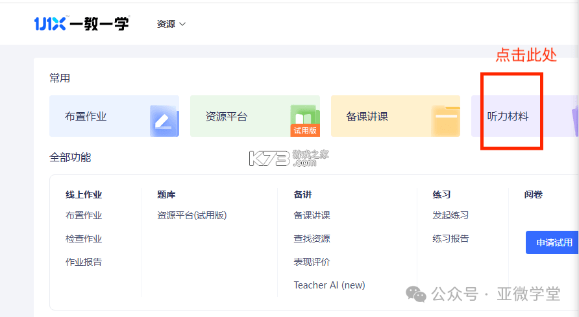Click the 全部功能 section label
The image size is (579, 317).
(x=70, y=158)
